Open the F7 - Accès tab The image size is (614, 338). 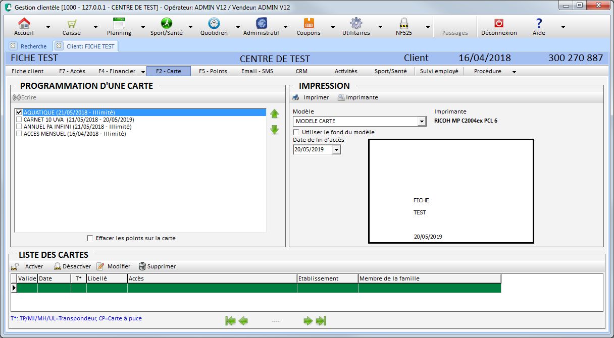point(72,71)
